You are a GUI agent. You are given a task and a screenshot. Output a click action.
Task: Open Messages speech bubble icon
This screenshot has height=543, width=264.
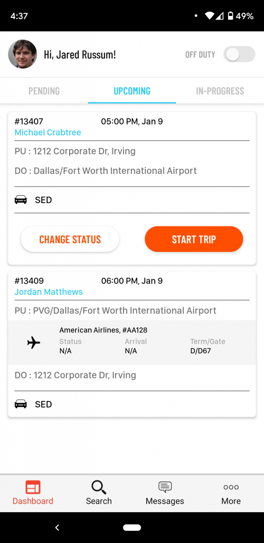coord(165,487)
